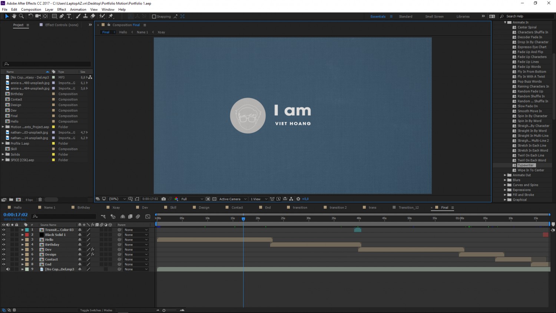Screen dimensions: 556x313
Task: Open the Graph Editor in the timeline
Action: [148, 217]
